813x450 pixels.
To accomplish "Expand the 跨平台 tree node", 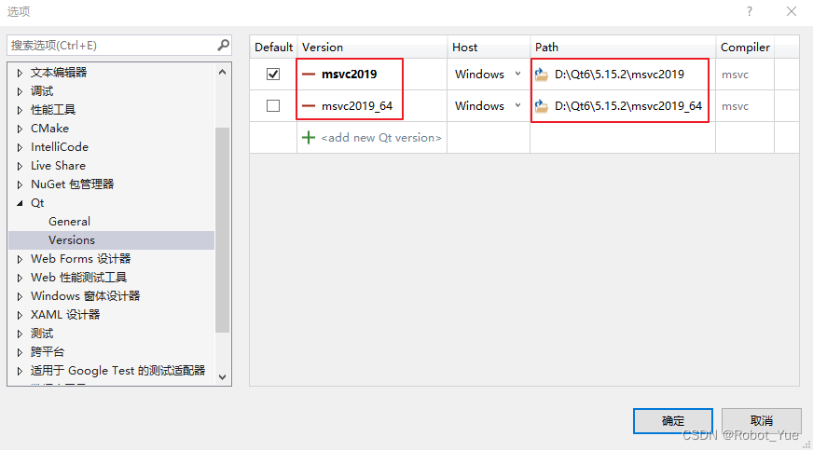I will click(20, 352).
